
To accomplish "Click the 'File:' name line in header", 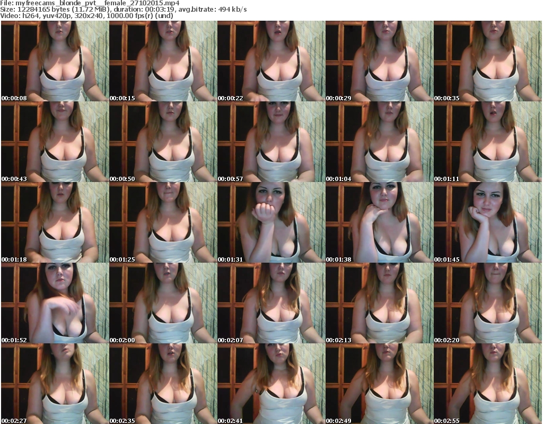I will 90,3.
